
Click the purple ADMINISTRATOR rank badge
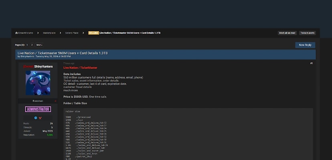coord(38,109)
